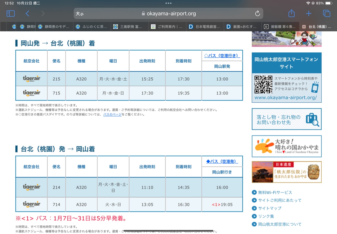Open the tab overview icon
The height and width of the screenshot is (234, 337).
coord(326,14)
